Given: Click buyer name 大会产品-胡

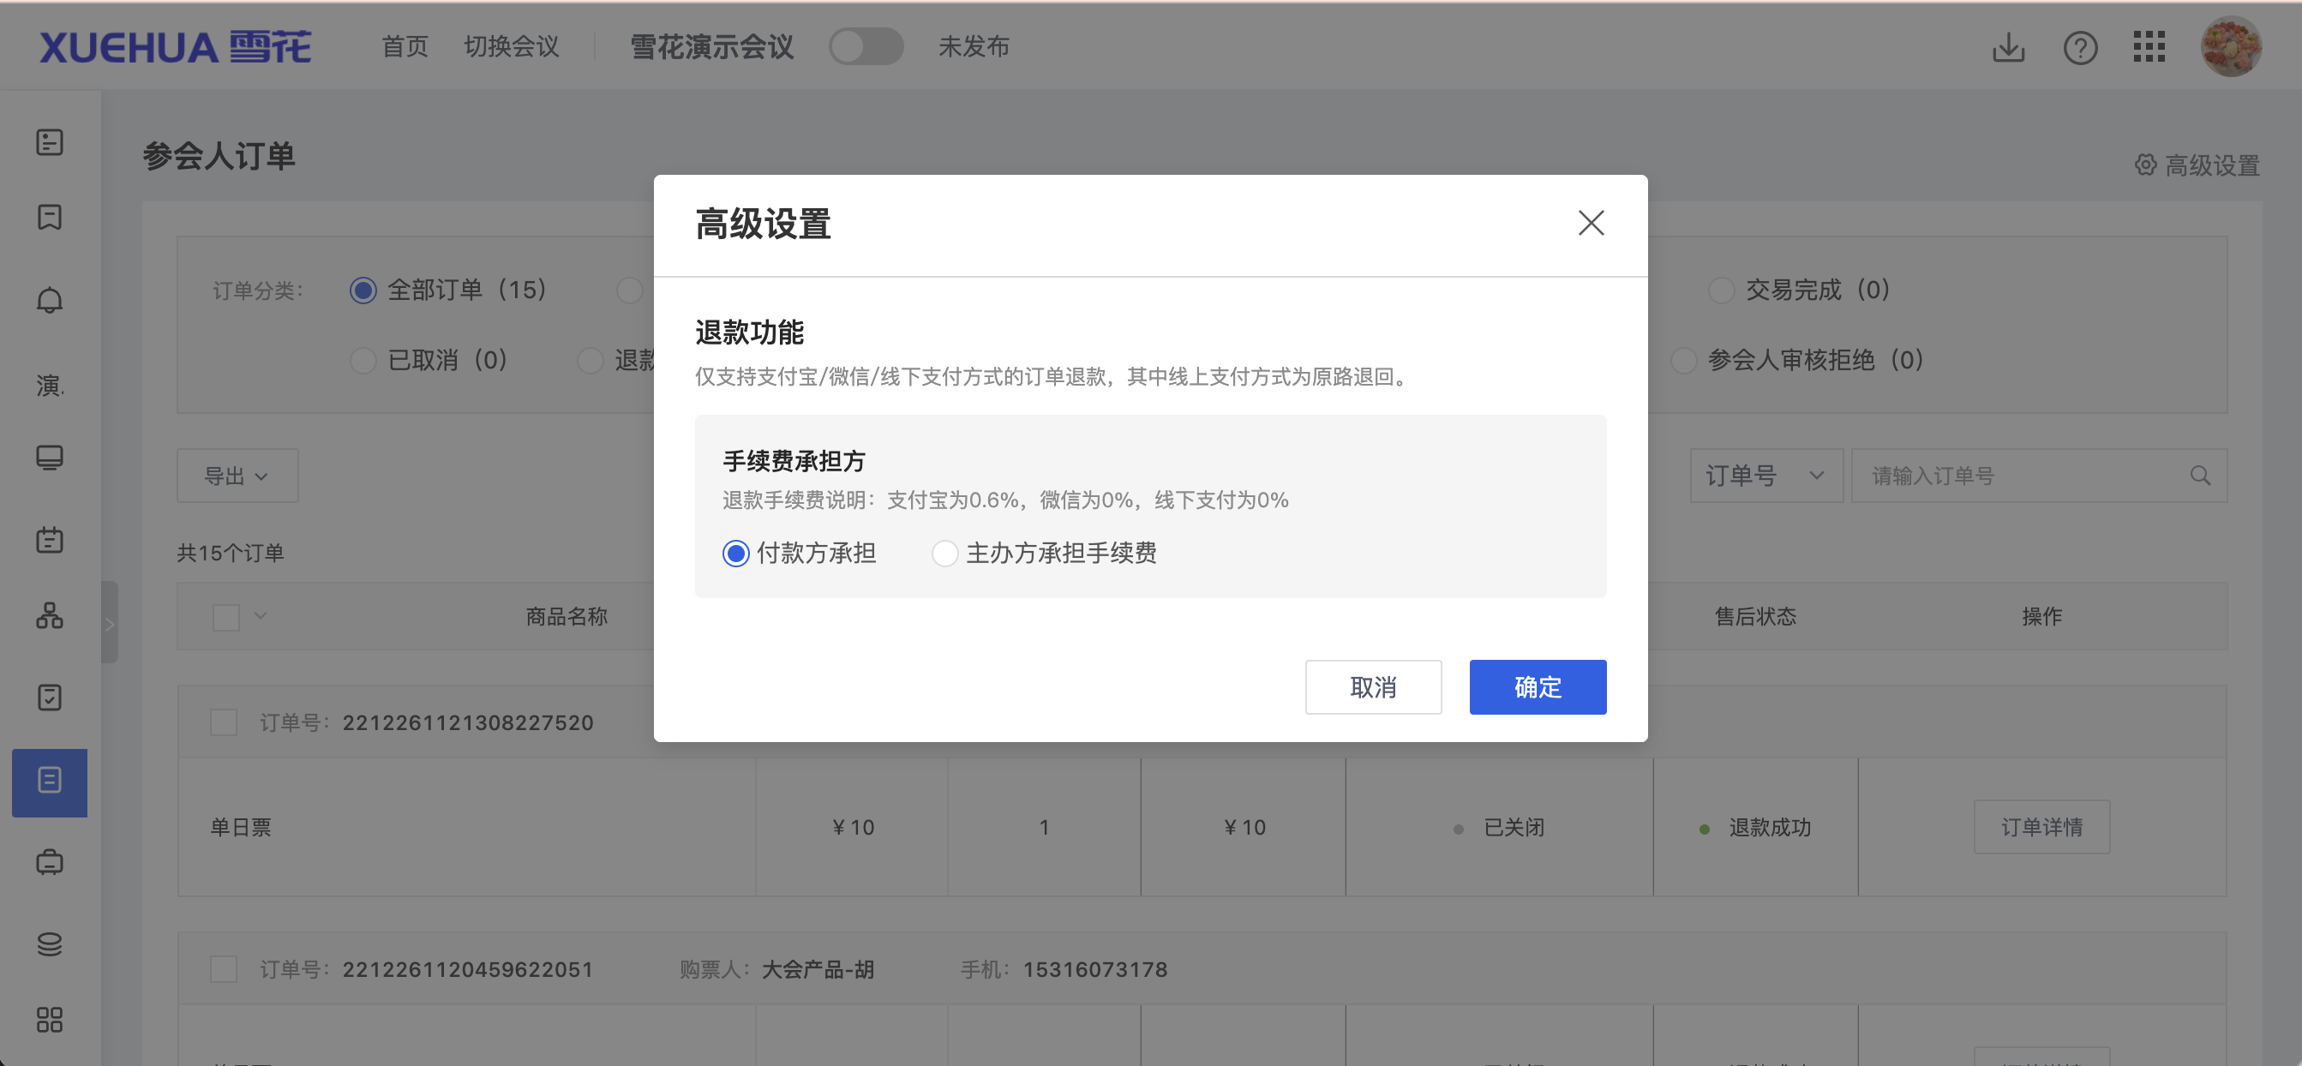Looking at the screenshot, I should 817,968.
